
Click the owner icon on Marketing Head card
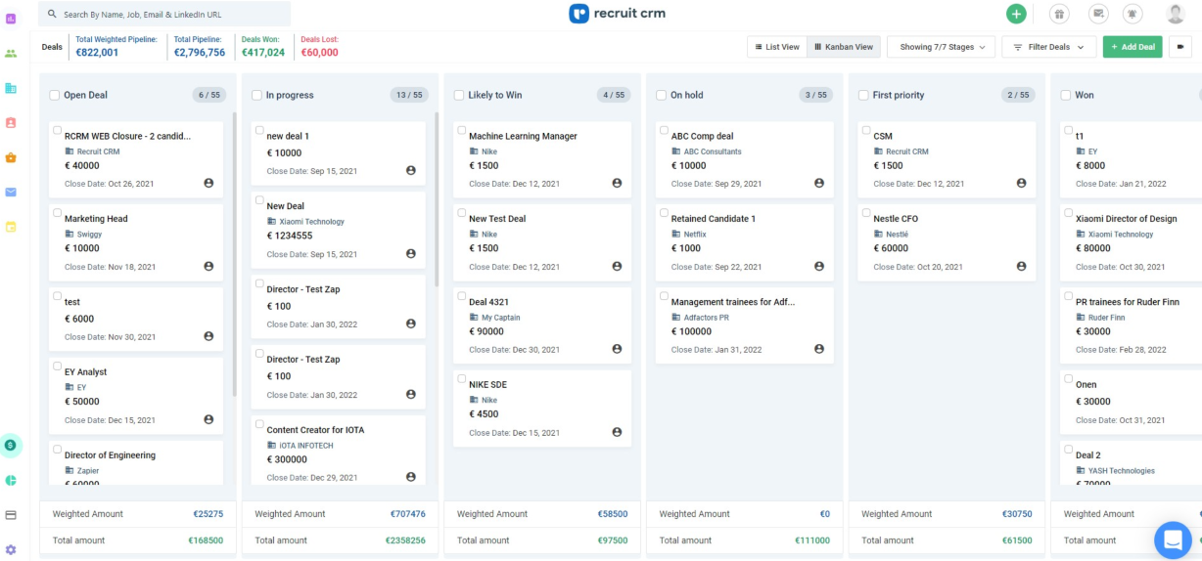tap(208, 266)
